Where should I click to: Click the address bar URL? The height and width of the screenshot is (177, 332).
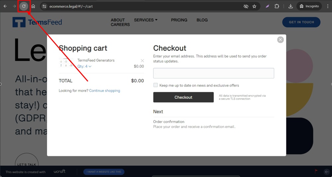point(71,6)
